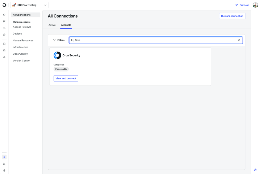Open Settings gear at bottom of rail
259x174 pixels.
coord(4,170)
